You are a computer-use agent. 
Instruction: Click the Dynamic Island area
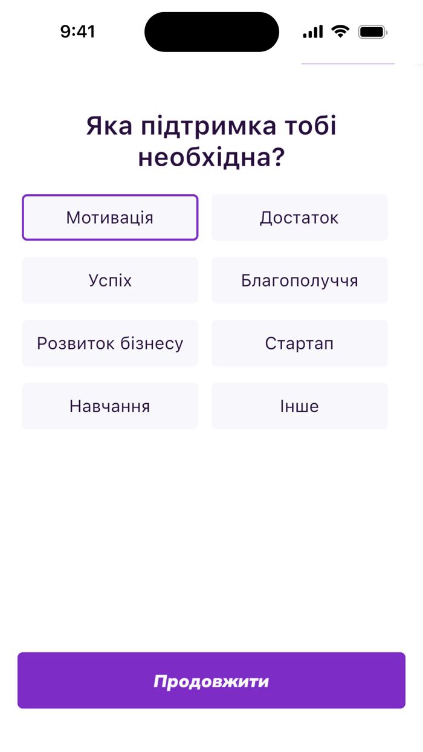(x=211, y=31)
